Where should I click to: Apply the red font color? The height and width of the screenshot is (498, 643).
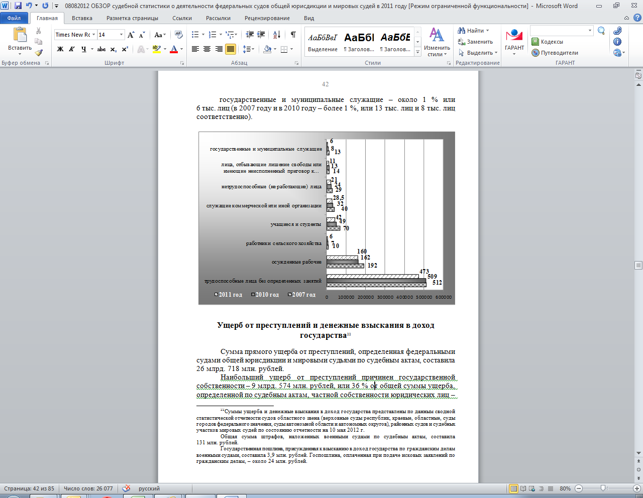[x=174, y=49]
